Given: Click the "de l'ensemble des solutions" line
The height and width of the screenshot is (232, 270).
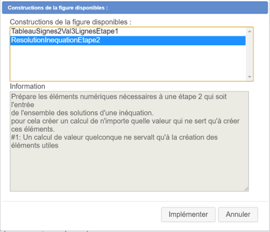Looking at the screenshot, I should click(82, 113).
